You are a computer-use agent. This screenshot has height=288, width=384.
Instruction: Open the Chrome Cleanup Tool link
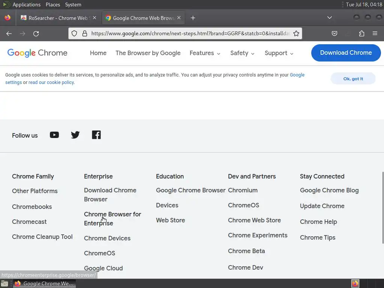[42, 237]
